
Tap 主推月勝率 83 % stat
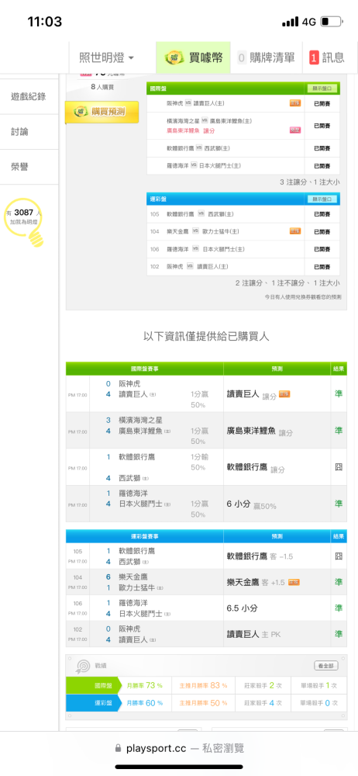(203, 685)
